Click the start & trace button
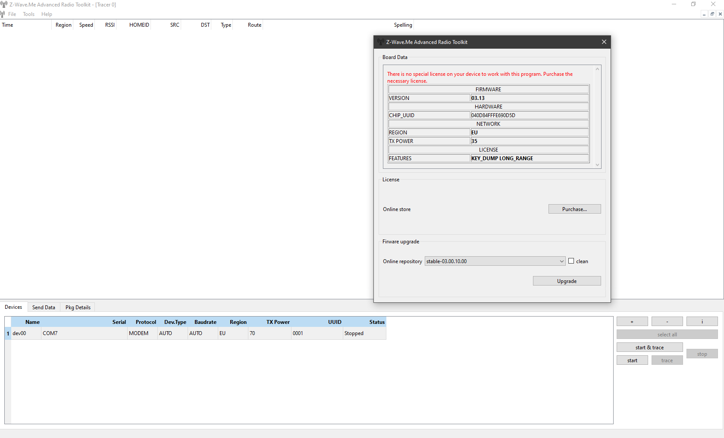The image size is (724, 438). [649, 347]
